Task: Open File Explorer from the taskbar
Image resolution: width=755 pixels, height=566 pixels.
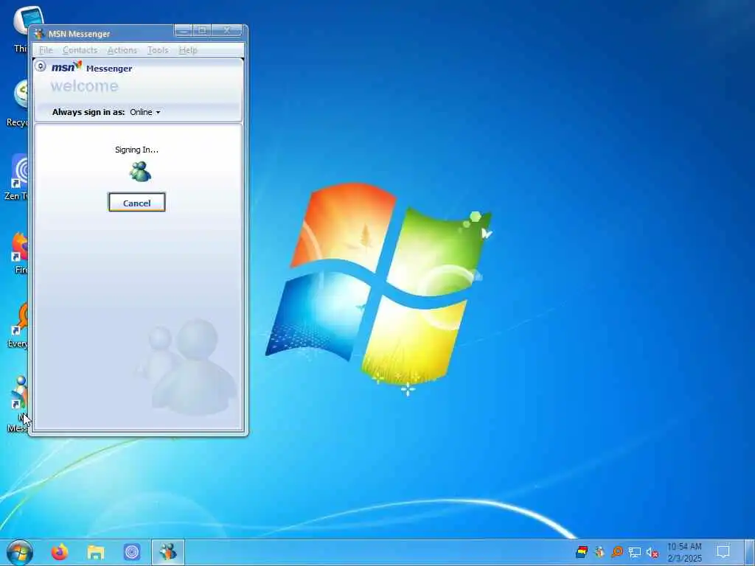Action: pos(96,552)
